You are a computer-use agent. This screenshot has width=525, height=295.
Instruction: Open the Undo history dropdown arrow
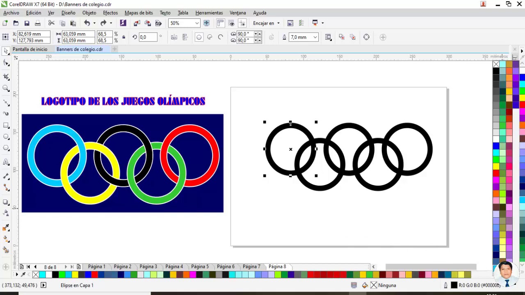pyautogui.click(x=94, y=23)
